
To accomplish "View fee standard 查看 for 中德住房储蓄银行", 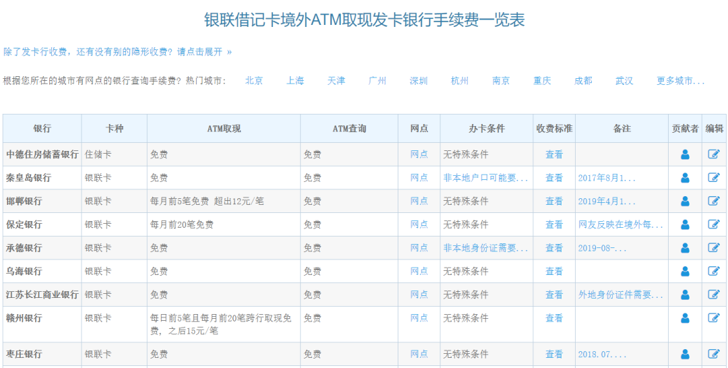I will (554, 154).
